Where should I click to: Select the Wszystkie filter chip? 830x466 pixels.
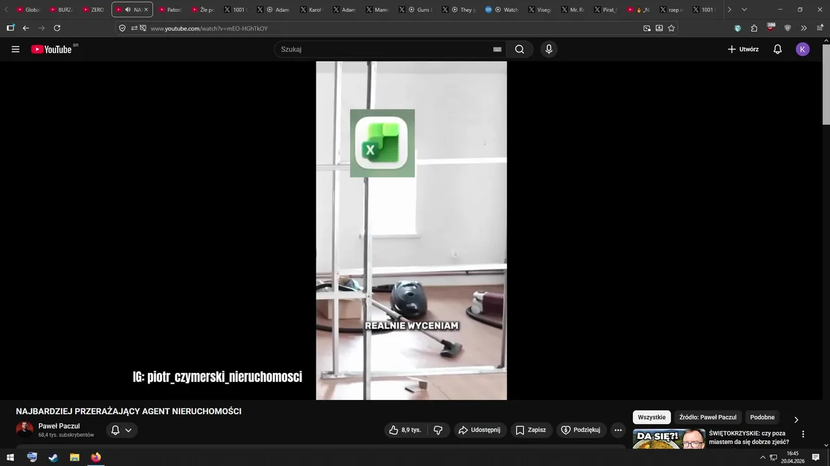coord(652,417)
